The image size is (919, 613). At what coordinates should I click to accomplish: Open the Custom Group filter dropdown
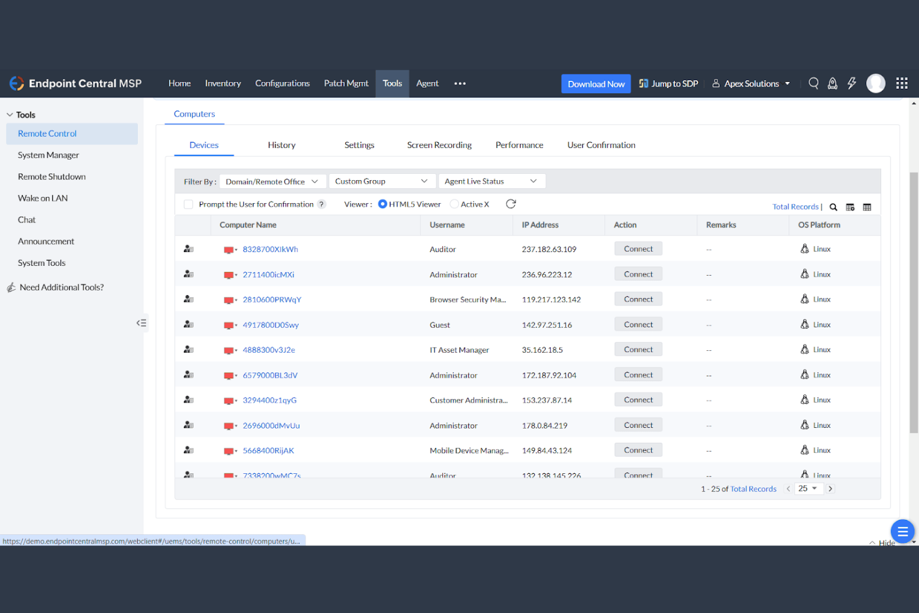pos(381,181)
